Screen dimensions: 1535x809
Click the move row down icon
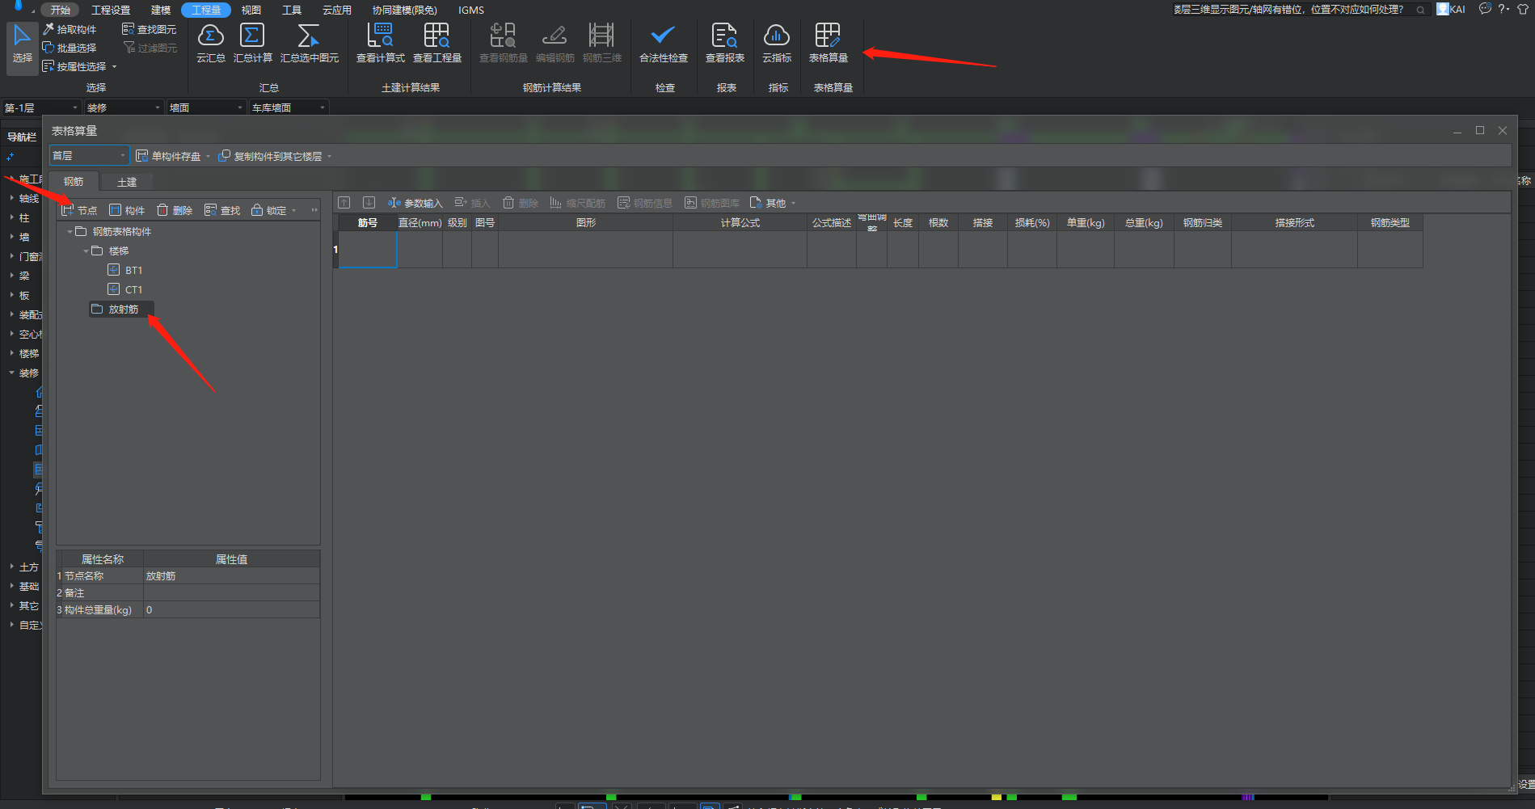point(369,203)
